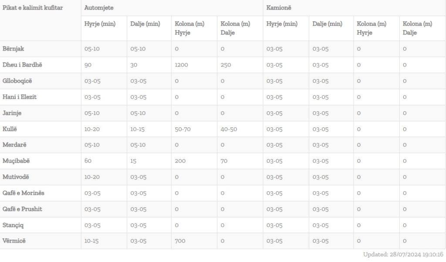This screenshot has width=446, height=262.
Task: Click the Kamionë column group header
Action: tap(279, 8)
